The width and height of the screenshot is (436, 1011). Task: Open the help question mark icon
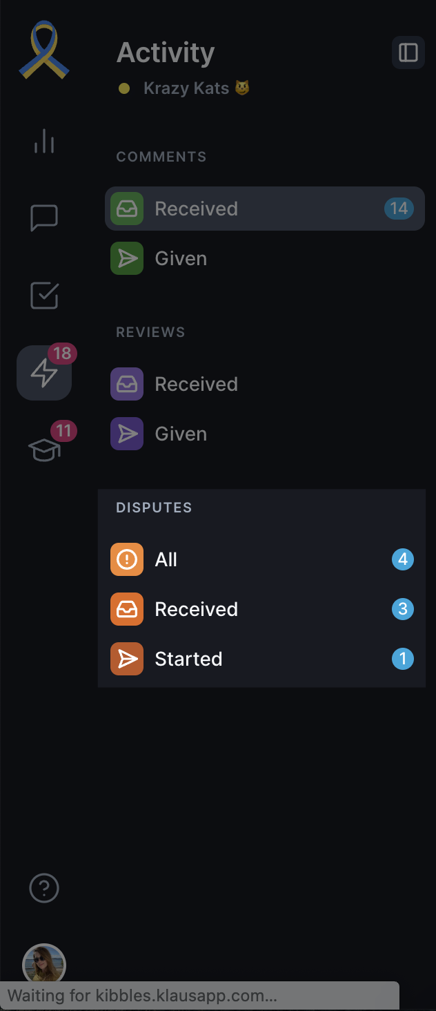click(x=44, y=888)
